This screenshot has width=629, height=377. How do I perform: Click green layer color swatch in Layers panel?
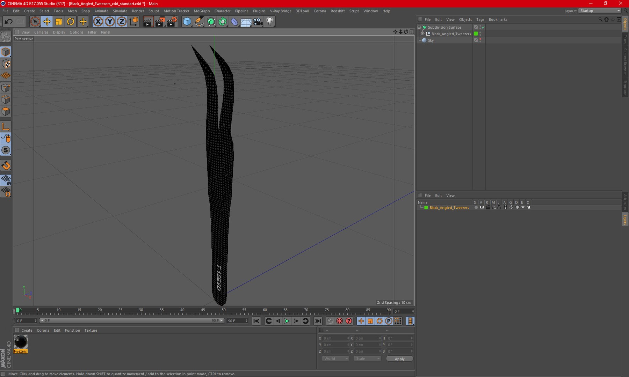pos(426,208)
